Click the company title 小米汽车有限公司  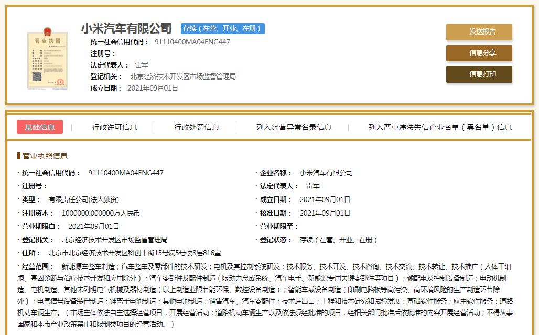126,28
